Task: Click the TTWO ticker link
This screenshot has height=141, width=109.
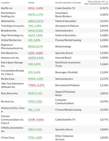Action: point(36,85)
